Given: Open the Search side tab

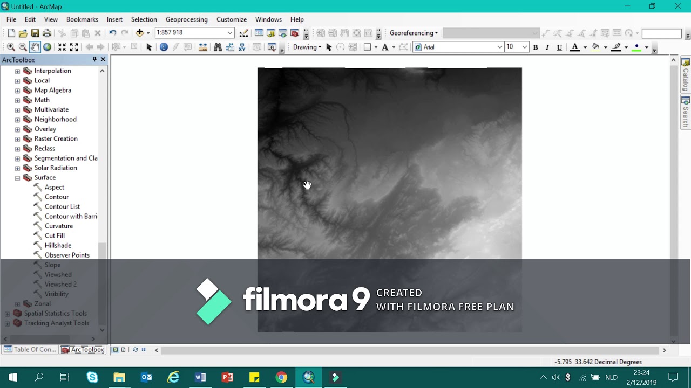Looking at the screenshot, I should [686, 113].
